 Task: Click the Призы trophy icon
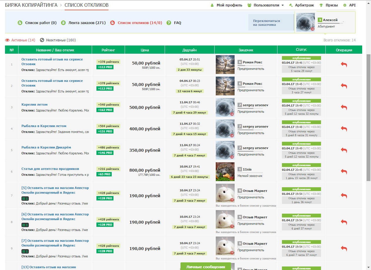point(321,5)
